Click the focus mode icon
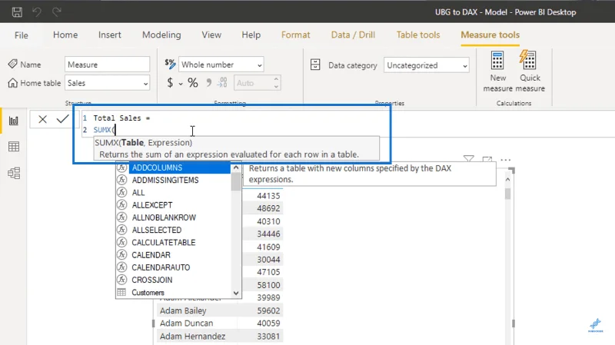 (487, 159)
